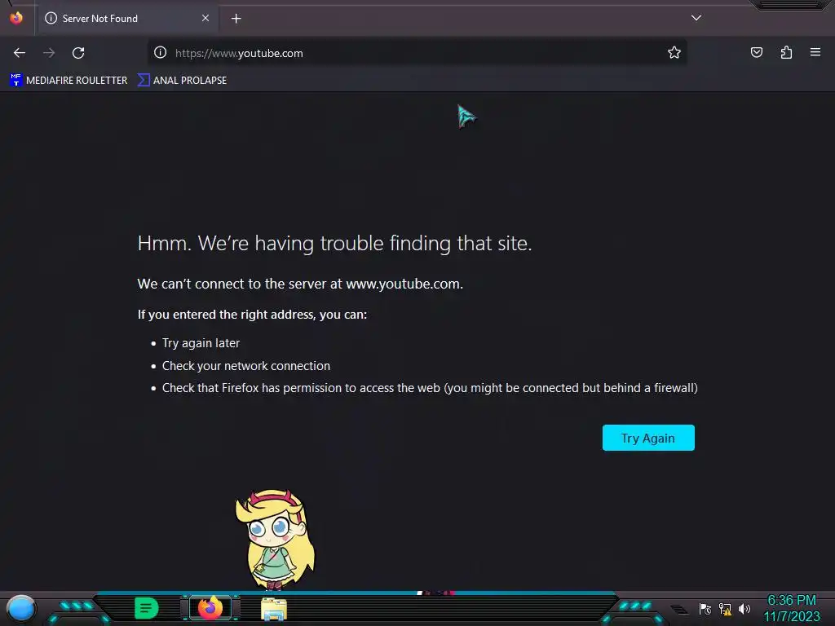Click the forward navigation arrow
This screenshot has width=835, height=626.
tap(49, 53)
